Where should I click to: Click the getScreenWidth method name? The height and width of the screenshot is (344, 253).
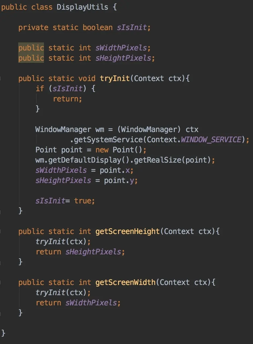click(x=125, y=282)
